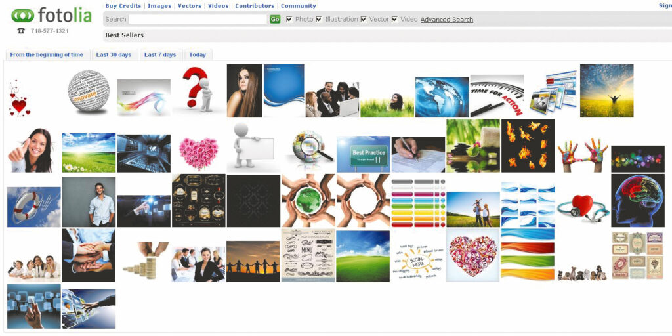Select the Last 7 days tab
The height and width of the screenshot is (336, 672).
(x=160, y=54)
